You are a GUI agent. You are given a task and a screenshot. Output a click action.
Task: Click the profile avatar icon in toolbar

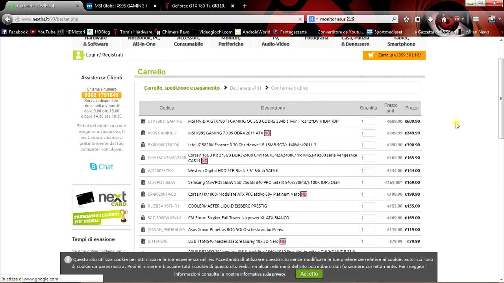[491, 19]
